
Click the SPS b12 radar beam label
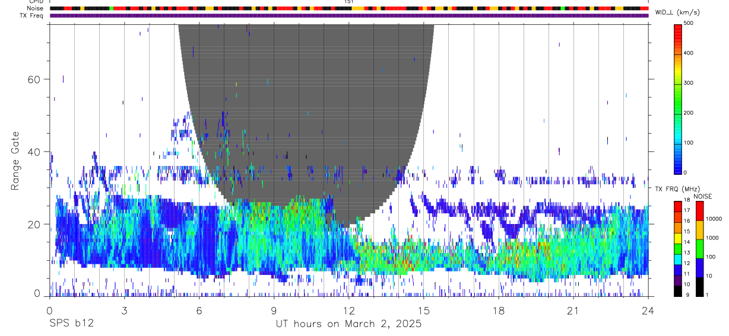[x=71, y=324]
